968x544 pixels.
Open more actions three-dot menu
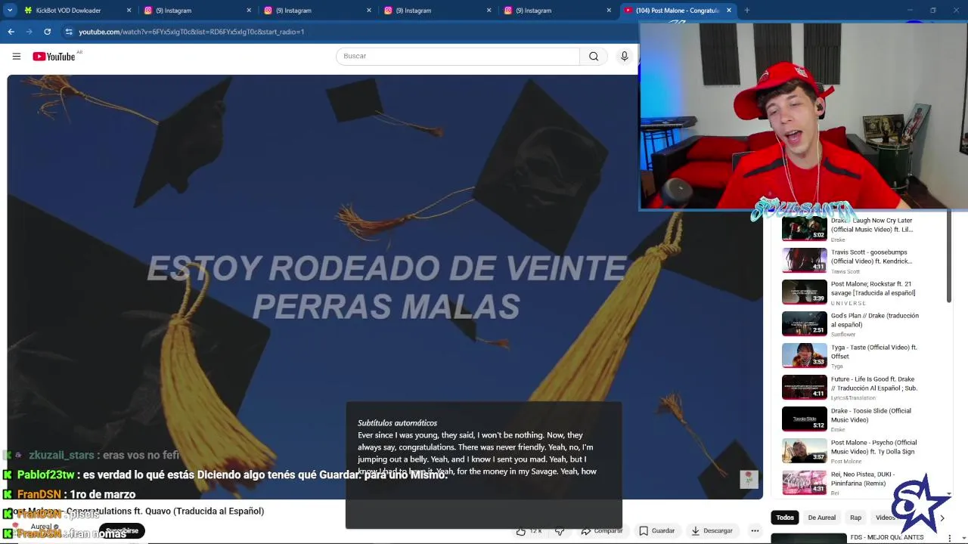coord(755,530)
